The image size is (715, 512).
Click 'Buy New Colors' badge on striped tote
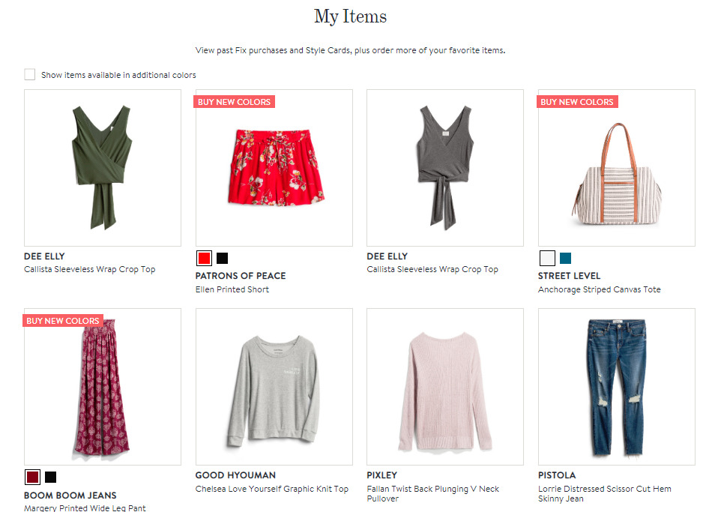pos(577,102)
